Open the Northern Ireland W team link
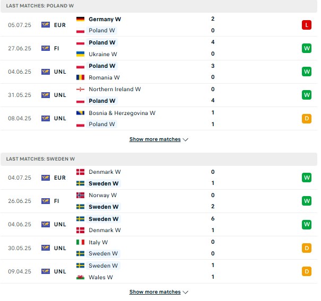The image size is (321, 301). 116,90
